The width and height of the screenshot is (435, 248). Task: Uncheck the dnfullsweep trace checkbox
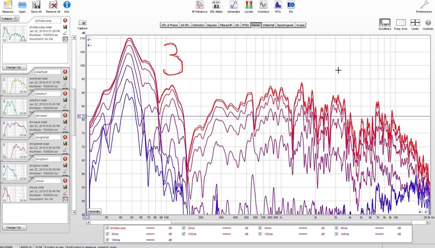tap(107, 228)
